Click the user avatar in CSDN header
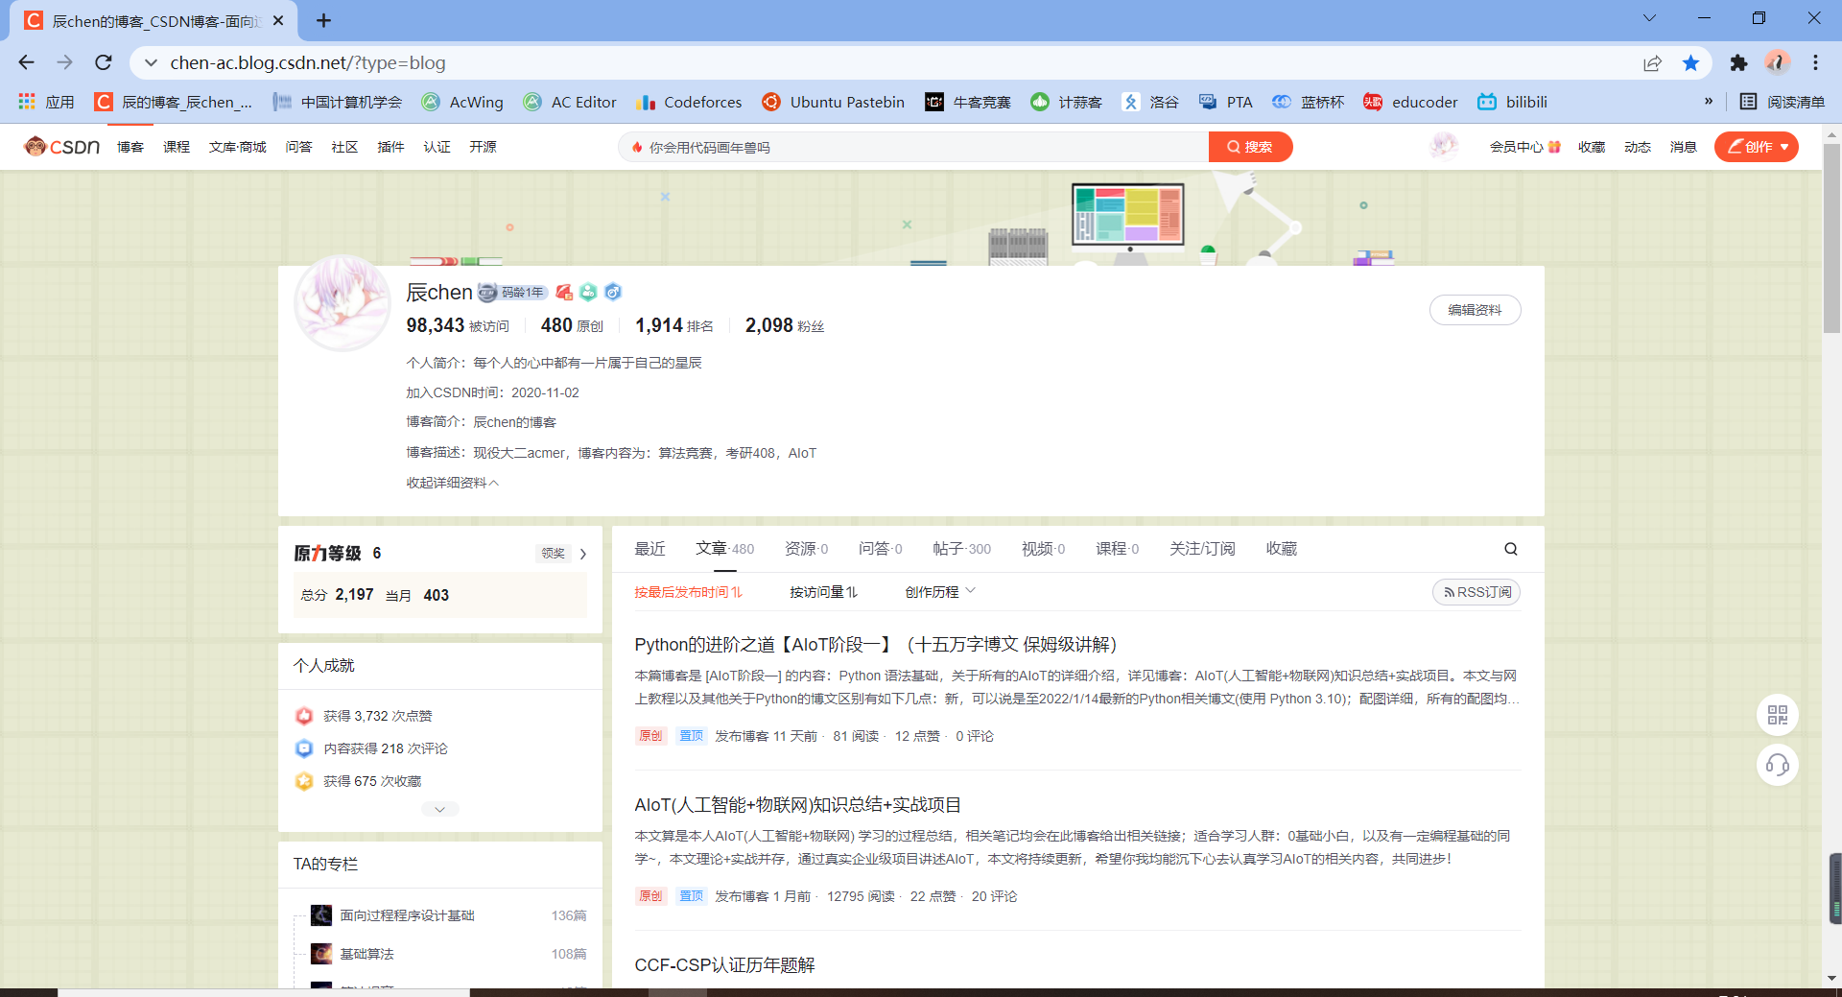 point(1444,146)
